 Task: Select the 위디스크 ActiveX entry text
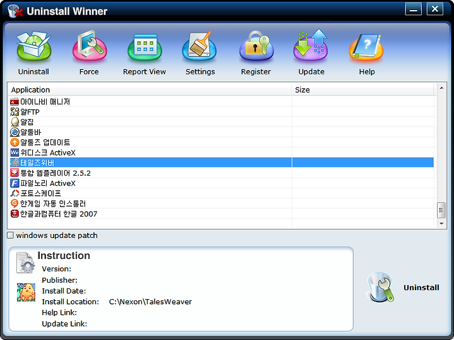click(48, 152)
